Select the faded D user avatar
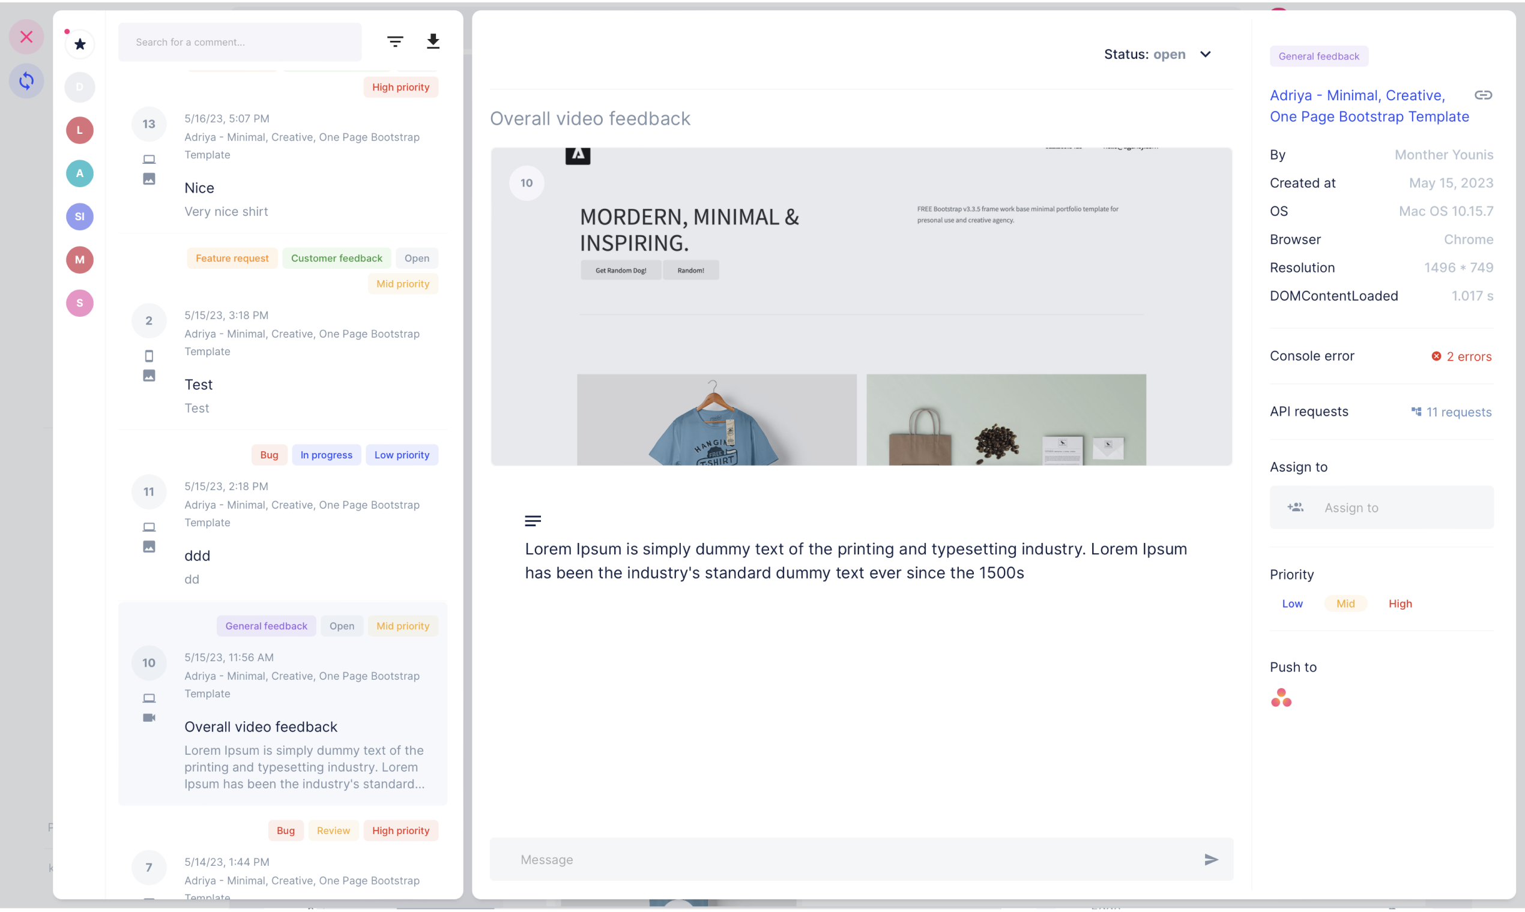The width and height of the screenshot is (1525, 912). point(80,87)
